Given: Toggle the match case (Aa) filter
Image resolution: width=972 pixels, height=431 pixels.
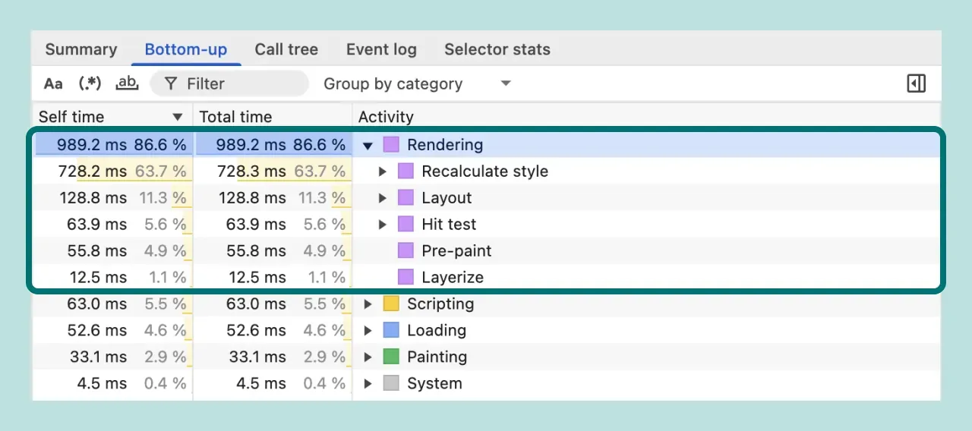Looking at the screenshot, I should [x=53, y=83].
